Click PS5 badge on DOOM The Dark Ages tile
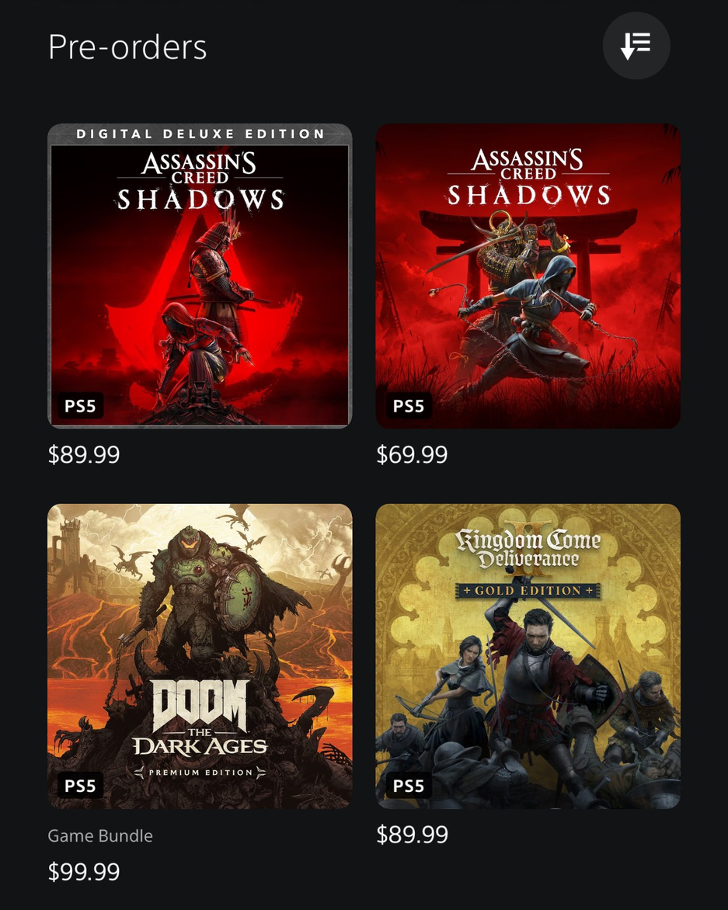 tap(80, 785)
